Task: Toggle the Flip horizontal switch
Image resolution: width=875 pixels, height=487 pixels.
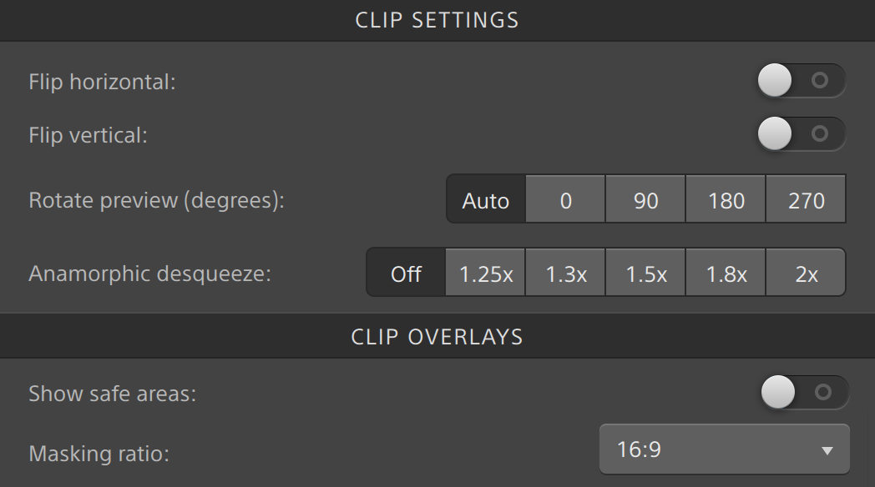Action: click(x=801, y=81)
